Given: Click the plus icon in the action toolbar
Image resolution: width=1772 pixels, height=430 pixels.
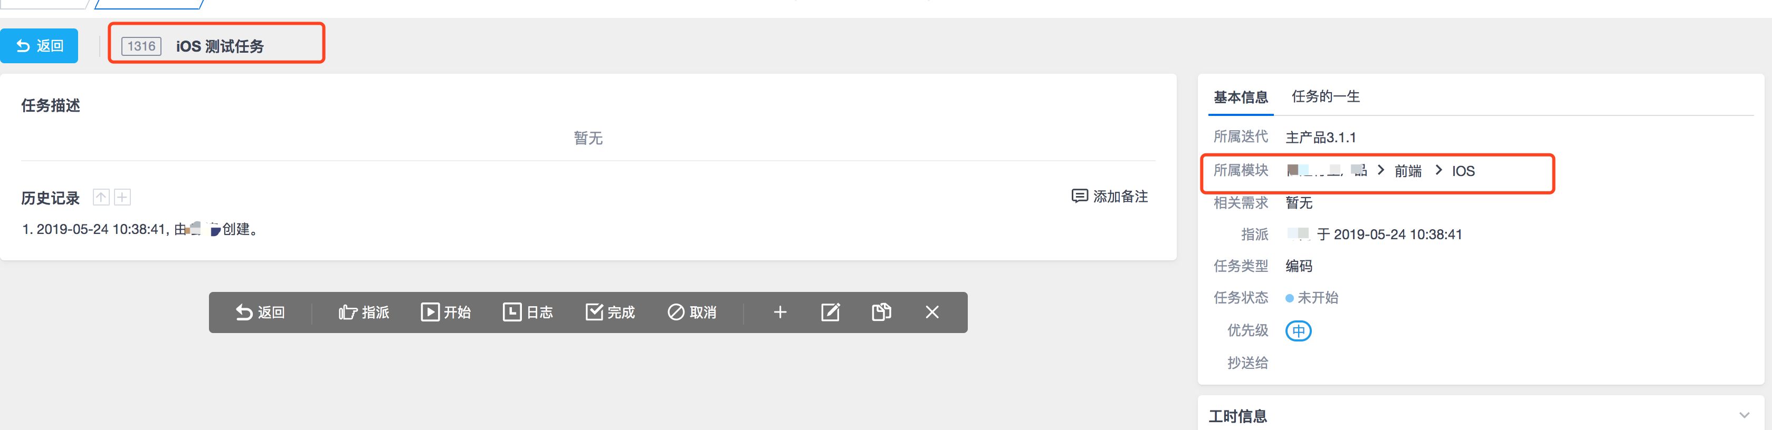Looking at the screenshot, I should click(x=779, y=312).
